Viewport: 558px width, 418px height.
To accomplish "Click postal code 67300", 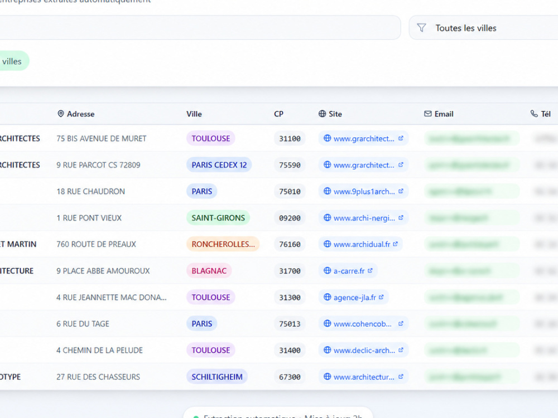I will 290,377.
